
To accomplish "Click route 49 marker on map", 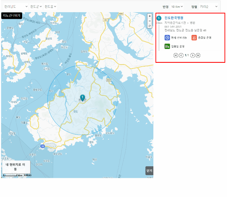I will pyautogui.click(x=105, y=20).
